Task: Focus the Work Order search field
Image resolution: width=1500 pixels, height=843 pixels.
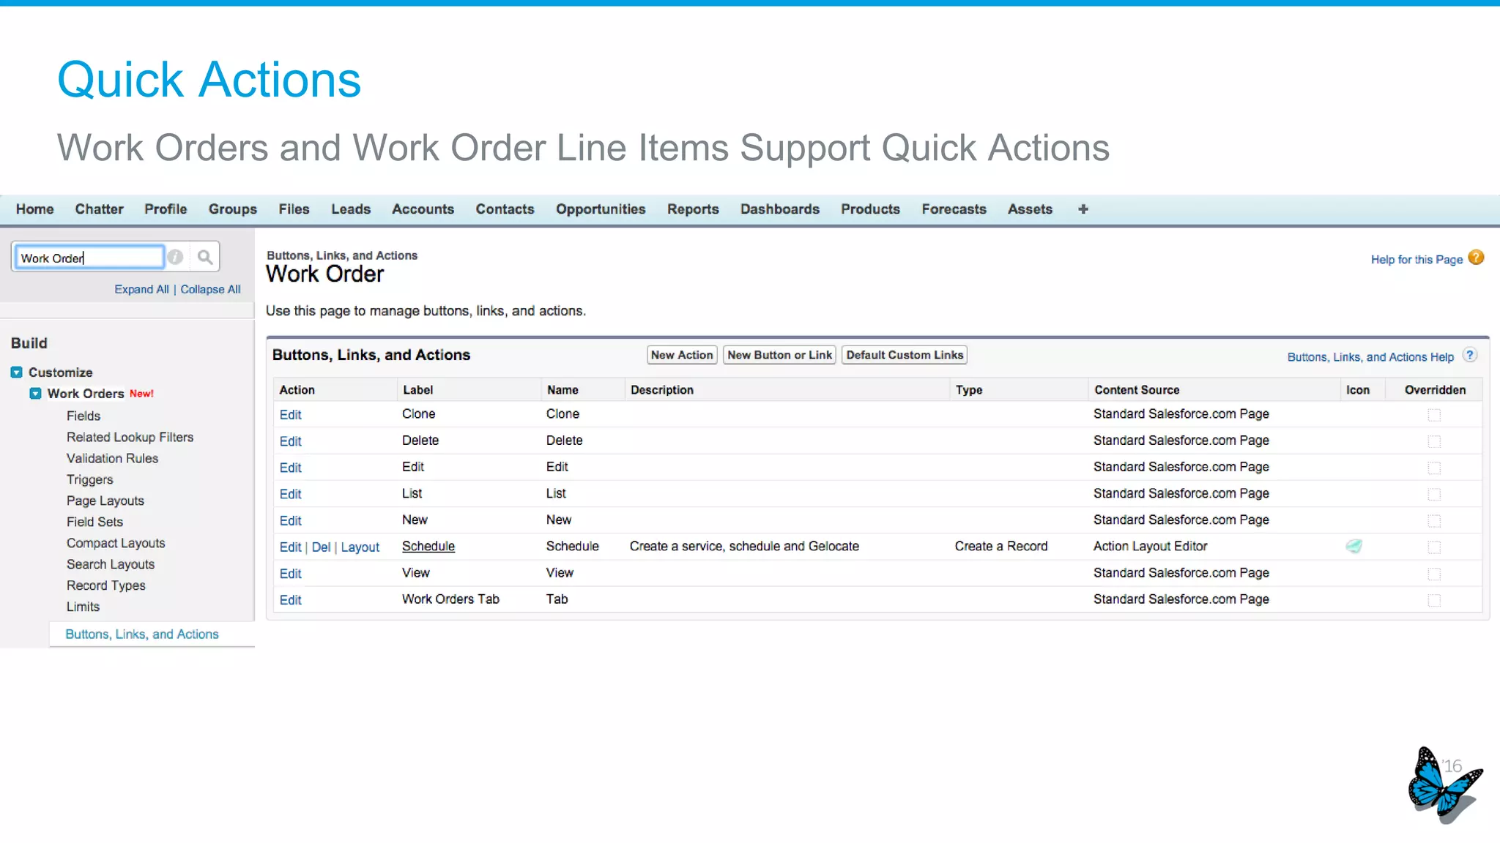Action: tap(90, 258)
